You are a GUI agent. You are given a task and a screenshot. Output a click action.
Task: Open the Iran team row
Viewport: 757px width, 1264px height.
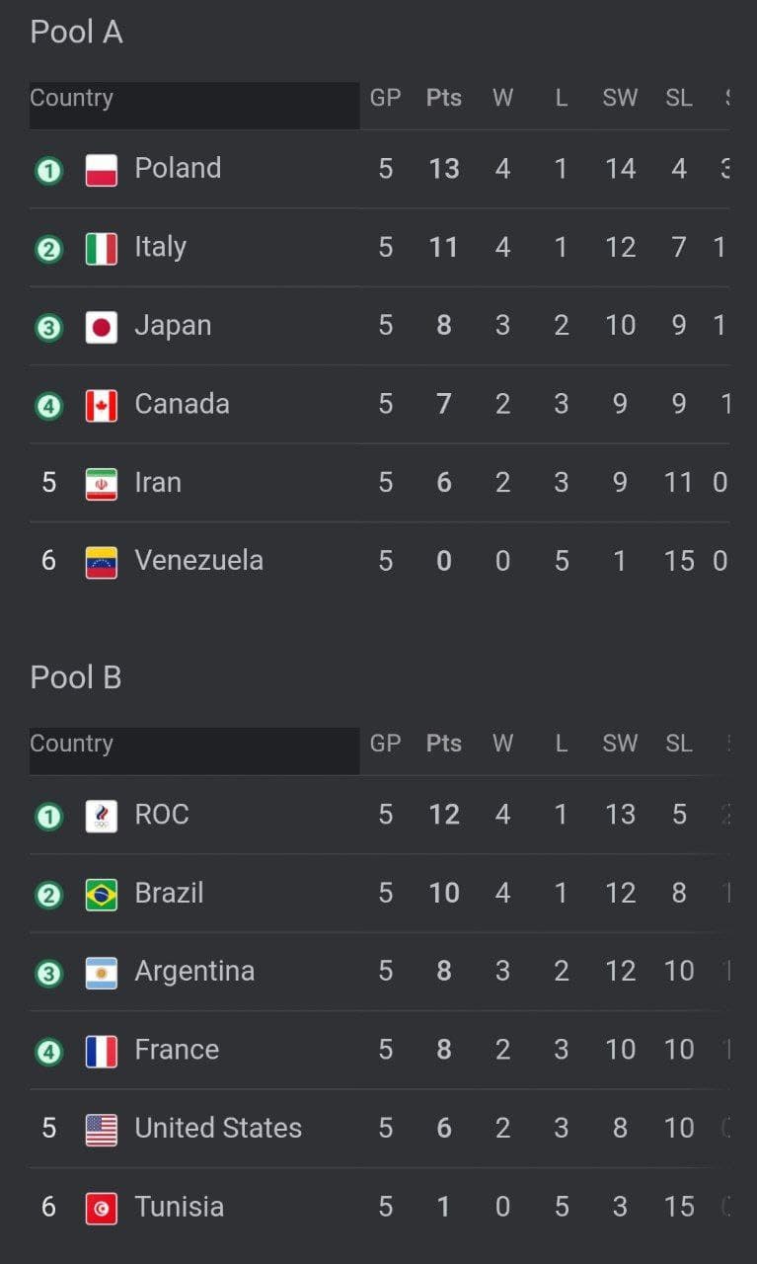click(379, 483)
